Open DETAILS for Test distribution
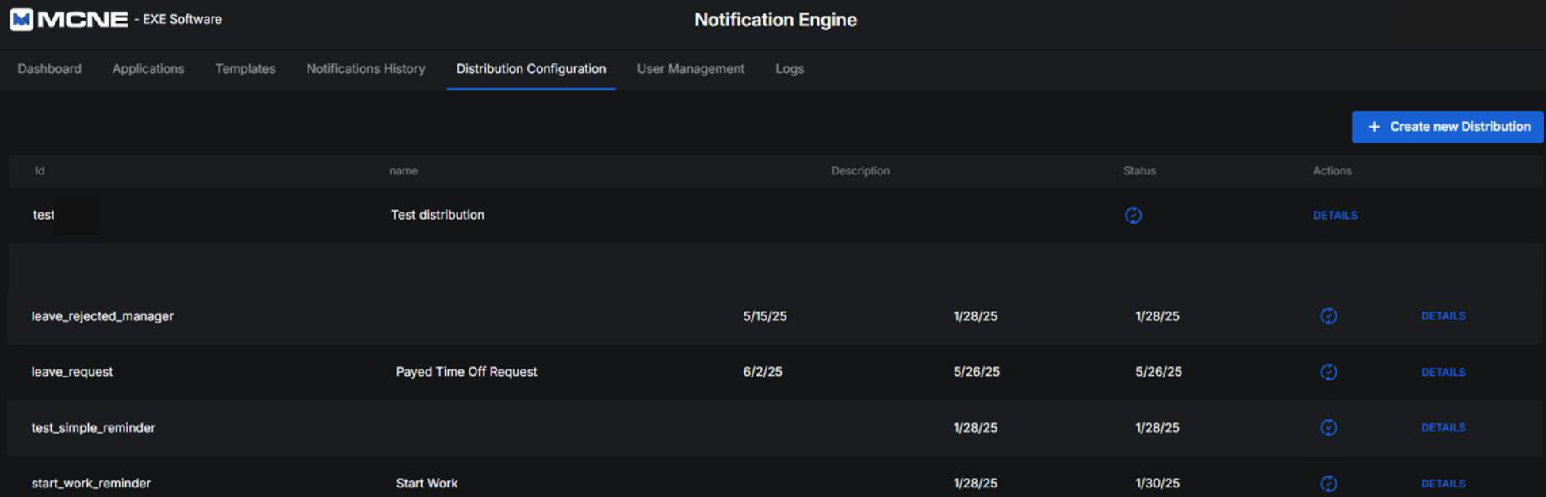 (1335, 215)
